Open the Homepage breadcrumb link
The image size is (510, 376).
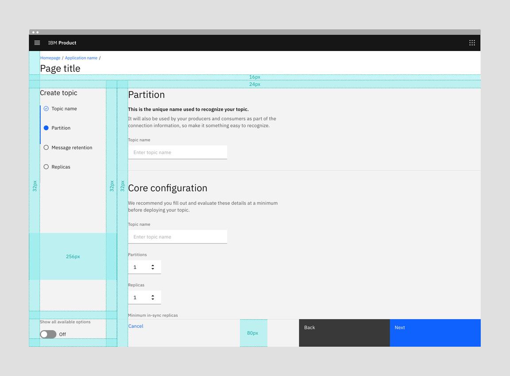point(50,58)
